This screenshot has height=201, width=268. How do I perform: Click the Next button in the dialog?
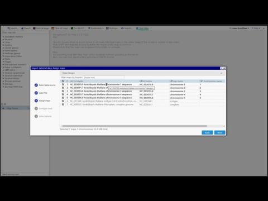coord(220,132)
